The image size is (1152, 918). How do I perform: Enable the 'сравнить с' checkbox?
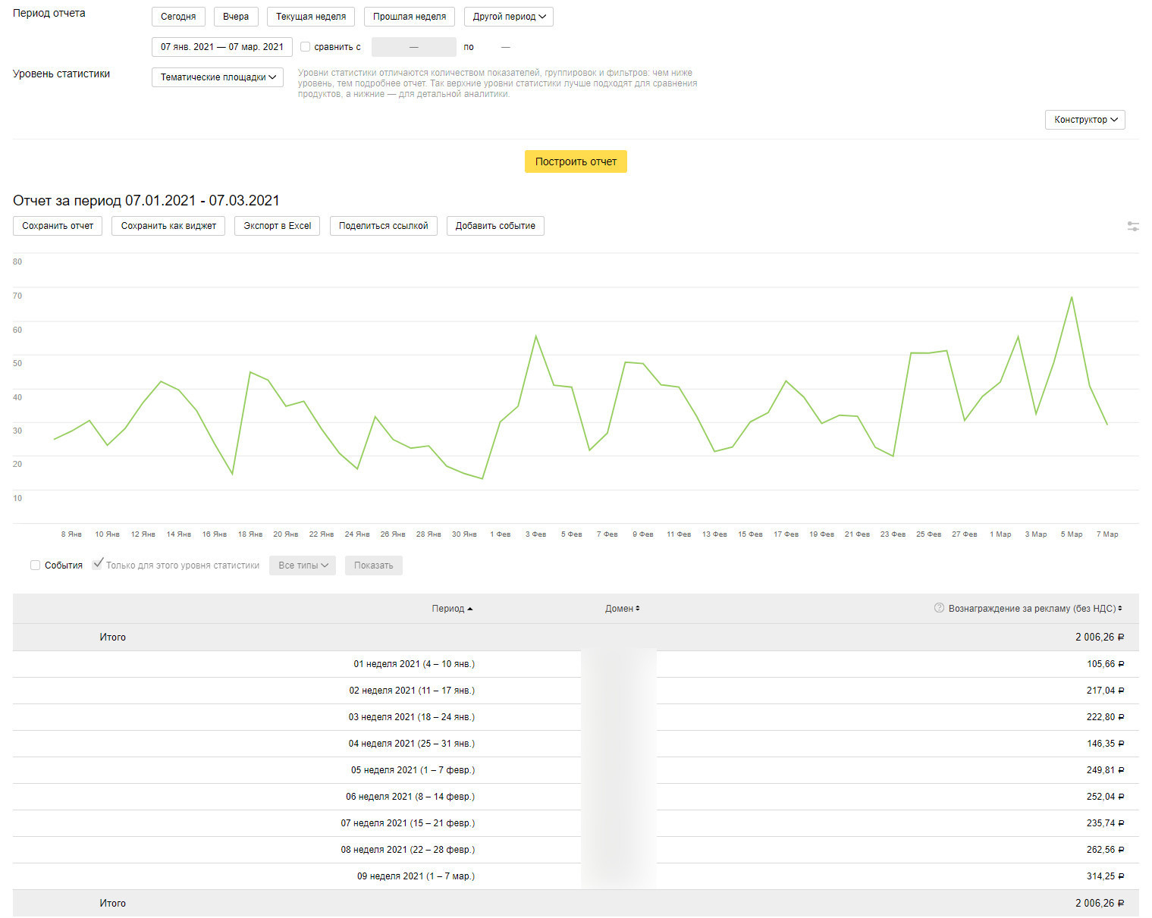point(306,47)
